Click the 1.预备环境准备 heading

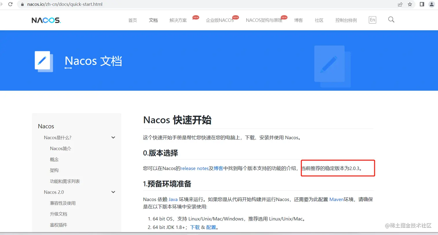click(167, 184)
